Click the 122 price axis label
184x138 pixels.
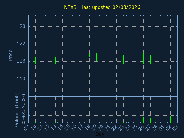pyautogui.click(x=21, y=44)
